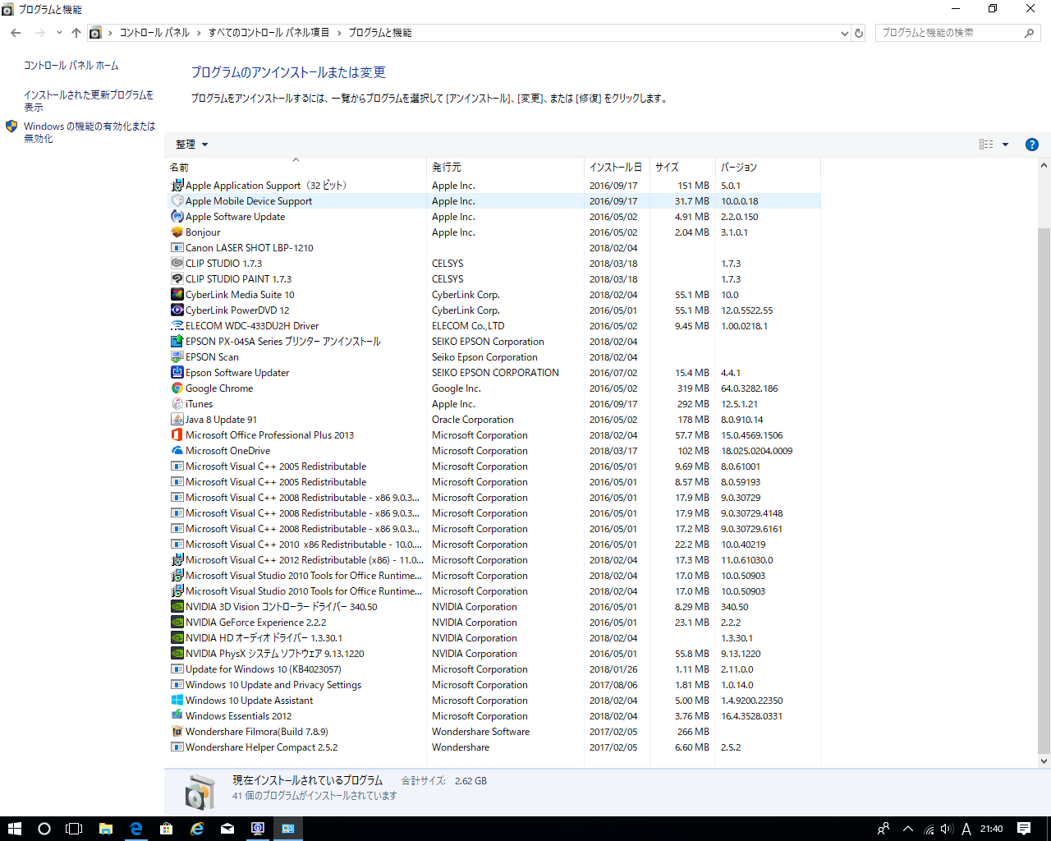
Task: Click the Windows 10 Update Assistant icon
Action: (x=177, y=701)
